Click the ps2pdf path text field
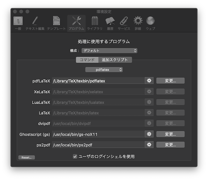This screenshot has height=180, width=208. pyautogui.click(x=98, y=145)
